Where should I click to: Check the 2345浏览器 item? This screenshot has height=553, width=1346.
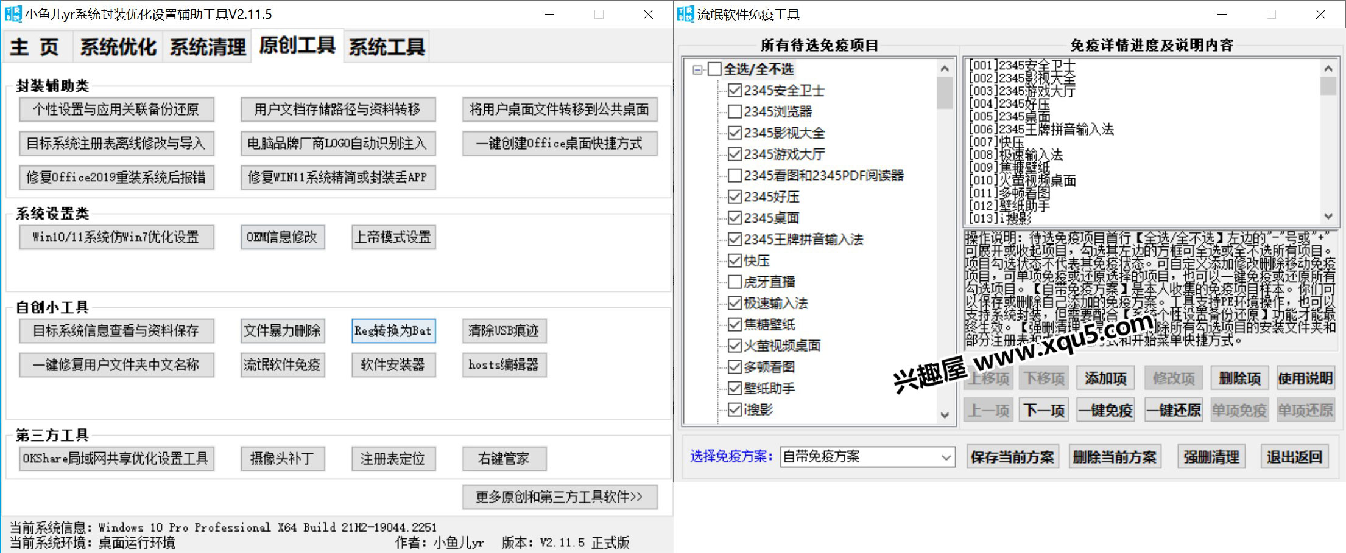[x=735, y=112]
